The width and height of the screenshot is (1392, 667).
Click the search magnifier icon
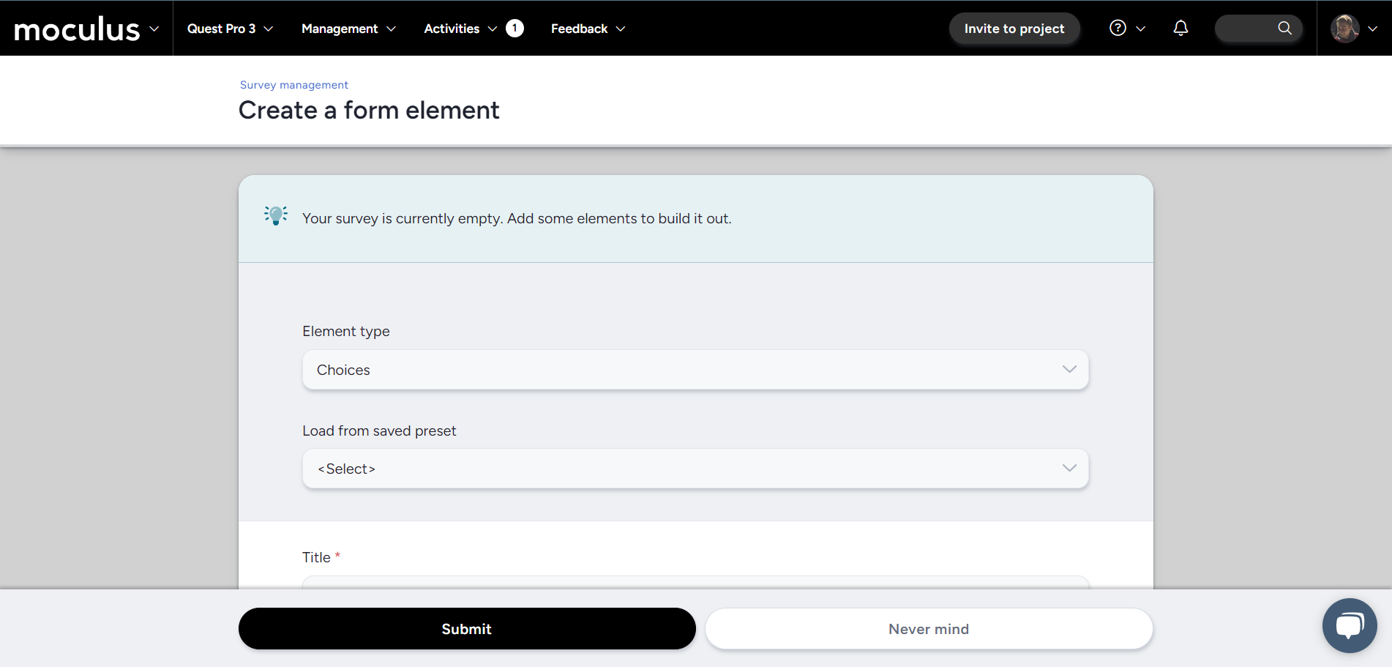(1284, 29)
